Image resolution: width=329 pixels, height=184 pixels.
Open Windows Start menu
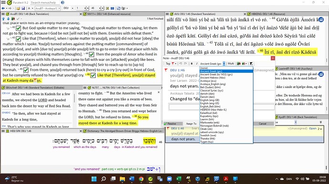pyautogui.click(x=94, y=179)
